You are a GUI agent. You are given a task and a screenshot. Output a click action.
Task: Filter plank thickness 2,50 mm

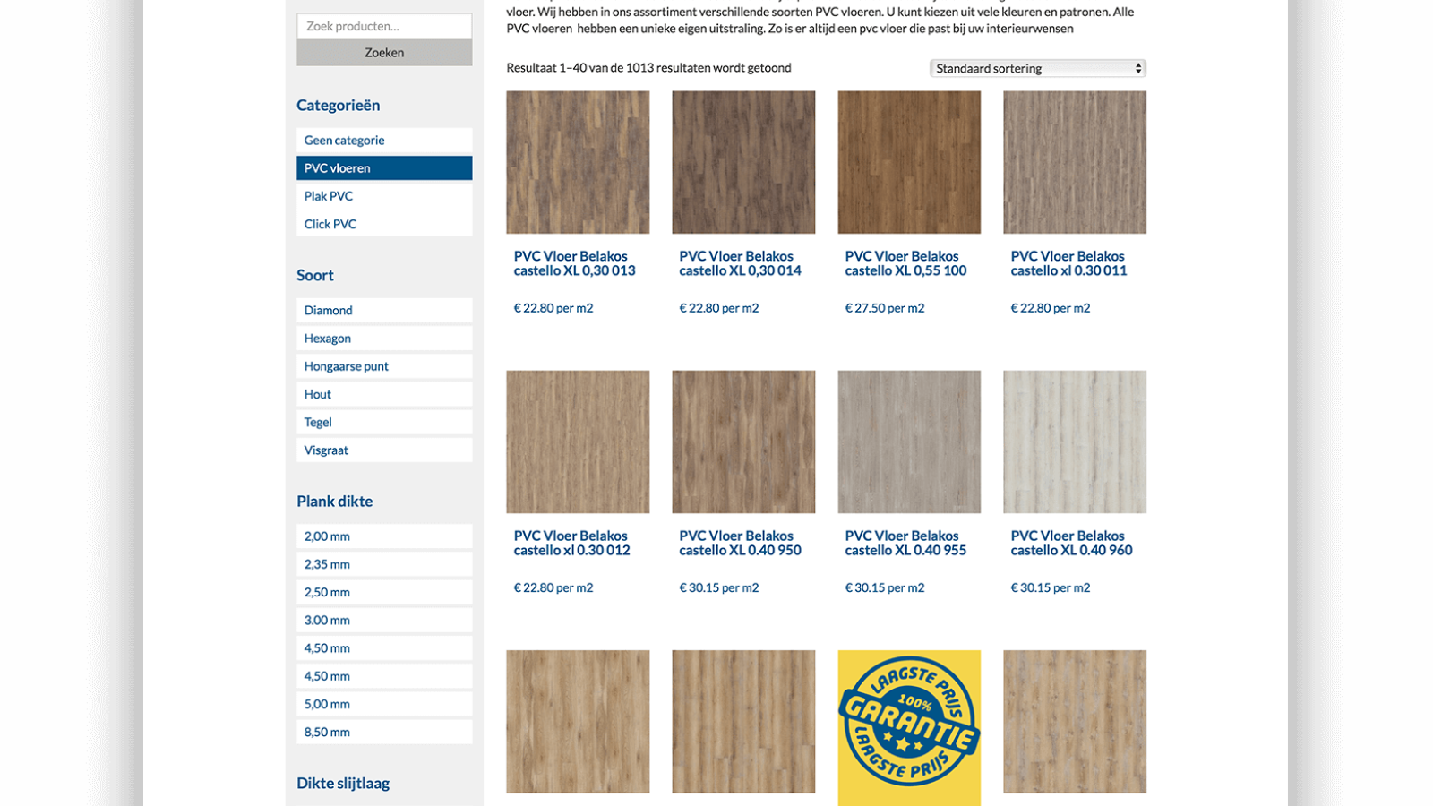[x=384, y=592]
